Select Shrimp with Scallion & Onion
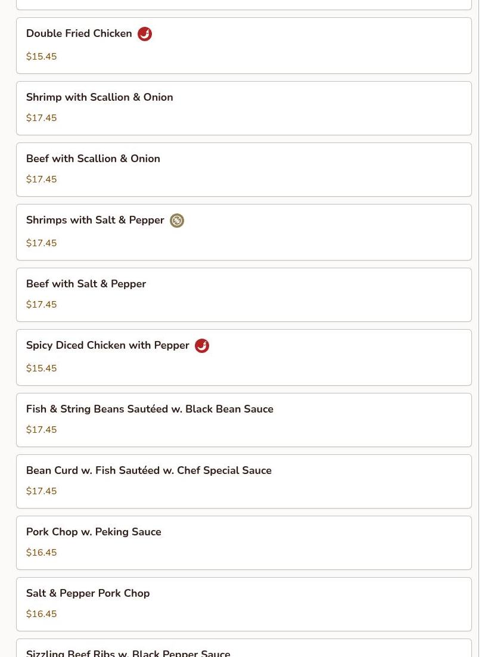 tap(100, 97)
